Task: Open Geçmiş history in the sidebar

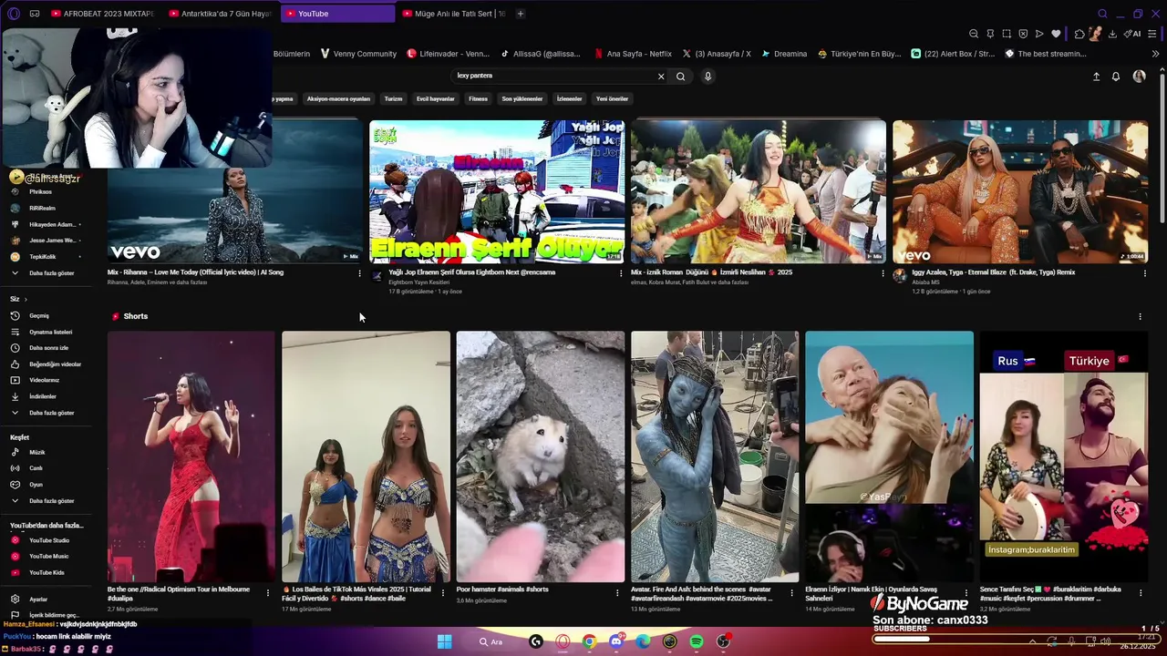Action: [38, 316]
